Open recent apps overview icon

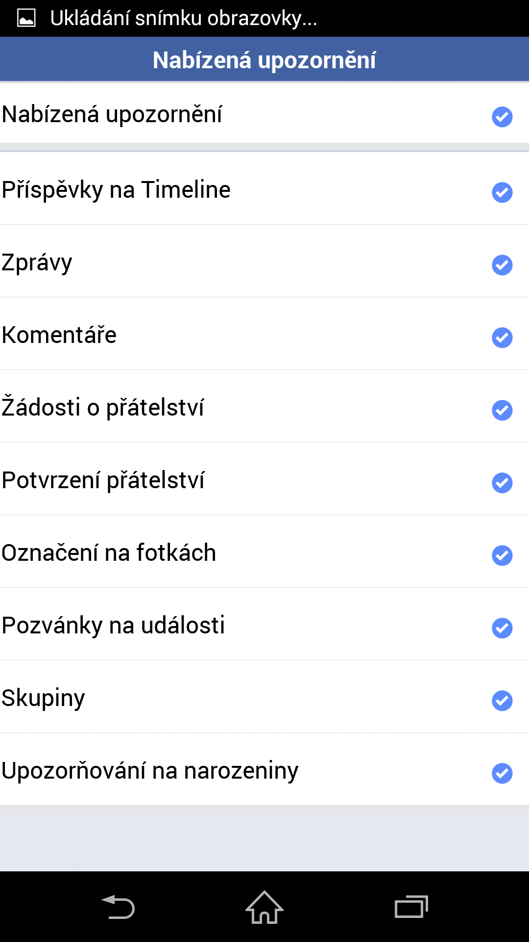(411, 907)
